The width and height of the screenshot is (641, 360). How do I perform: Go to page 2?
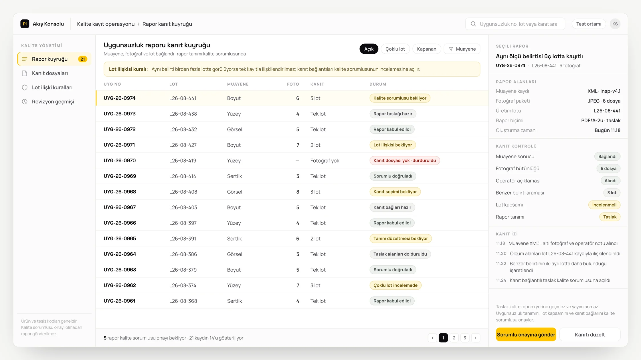454,338
